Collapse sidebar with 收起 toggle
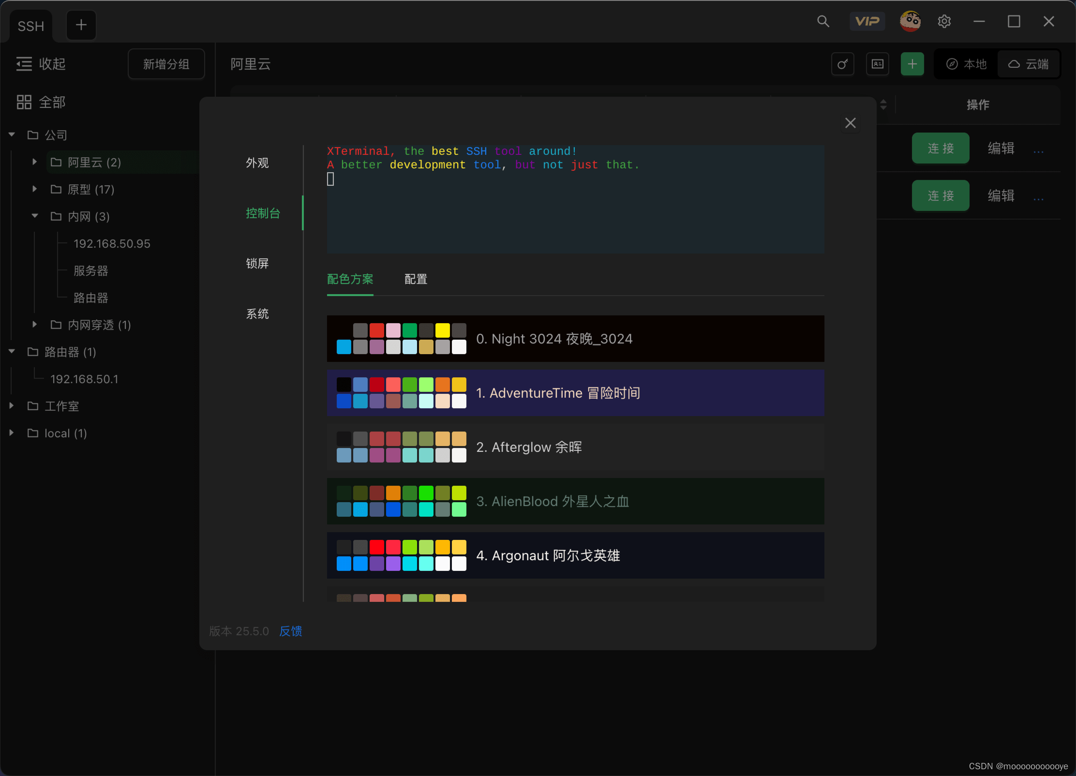Viewport: 1076px width, 776px height. 41,64
